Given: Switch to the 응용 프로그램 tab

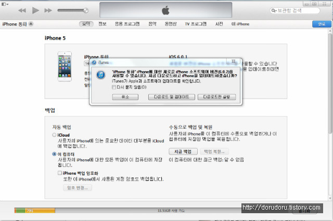Looking at the screenshot, I should [x=127, y=24].
